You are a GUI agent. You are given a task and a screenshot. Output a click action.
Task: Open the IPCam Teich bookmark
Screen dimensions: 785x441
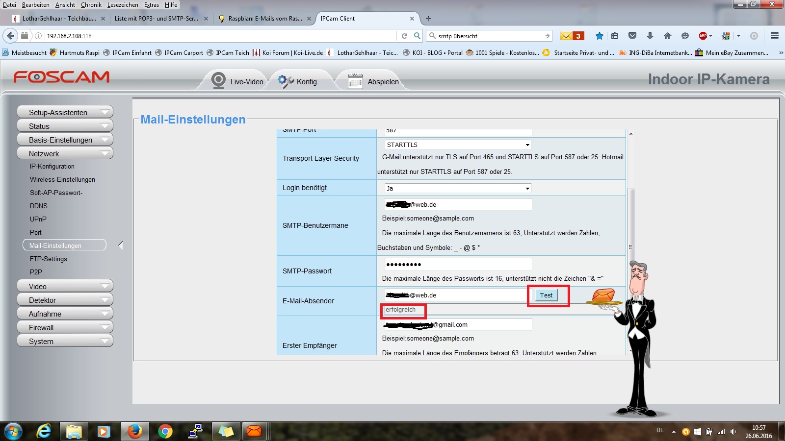(x=228, y=53)
